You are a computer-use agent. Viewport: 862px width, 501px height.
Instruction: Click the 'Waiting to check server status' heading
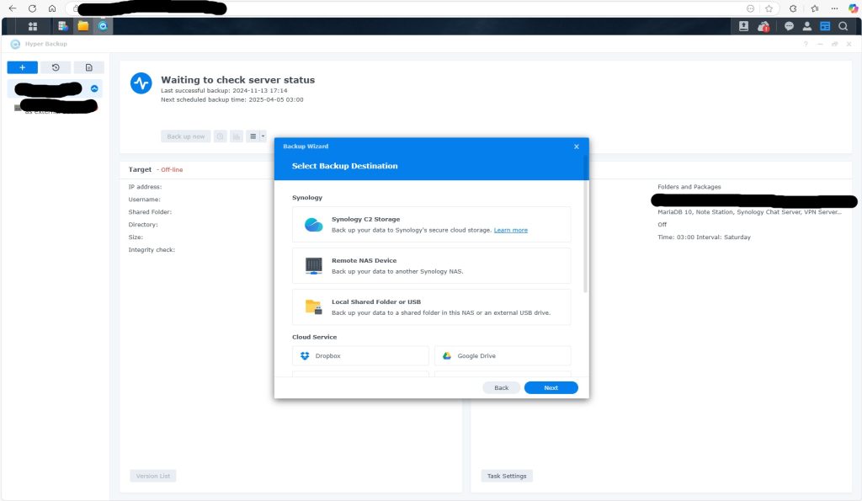tap(238, 80)
